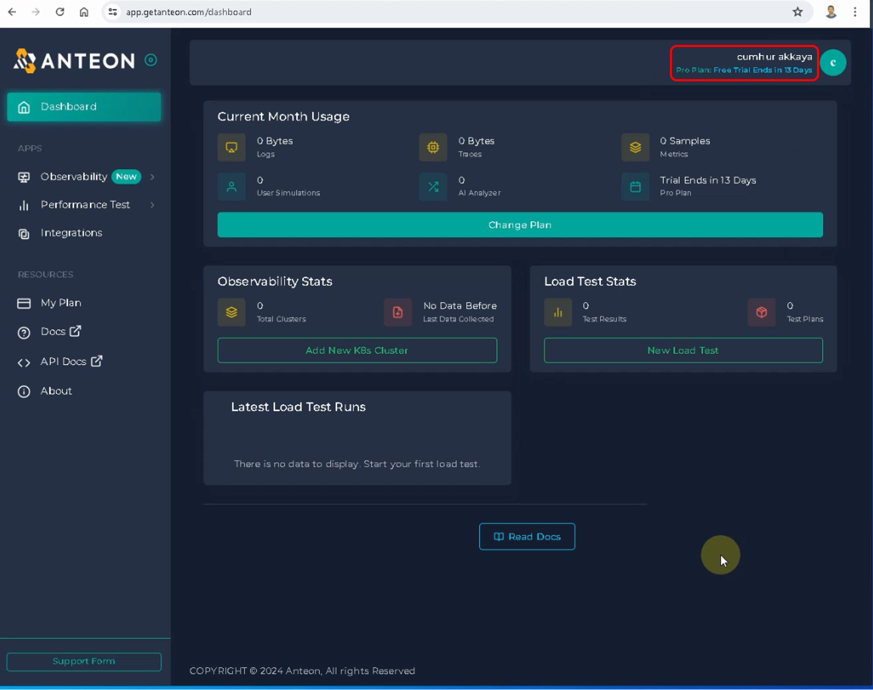
Task: Reload the page in browser
Action: click(x=60, y=12)
